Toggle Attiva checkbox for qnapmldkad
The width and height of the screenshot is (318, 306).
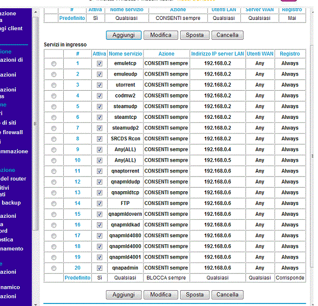pyautogui.click(x=100, y=225)
